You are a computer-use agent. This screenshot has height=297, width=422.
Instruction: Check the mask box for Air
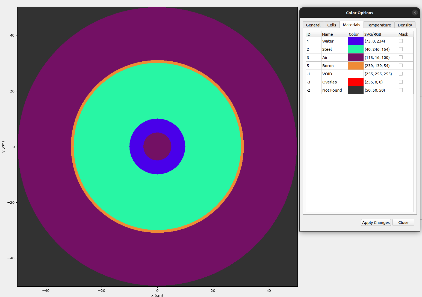click(x=400, y=57)
